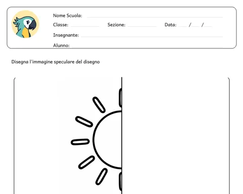Click the horizontal left-pointing sun ray
The height and width of the screenshot is (194, 243).
80,142
